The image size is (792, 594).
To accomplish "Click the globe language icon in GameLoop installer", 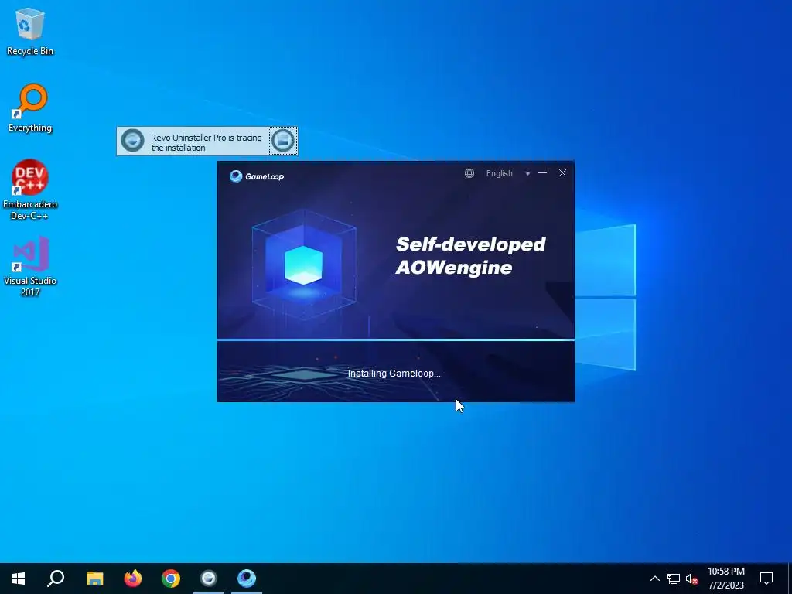I will point(469,173).
